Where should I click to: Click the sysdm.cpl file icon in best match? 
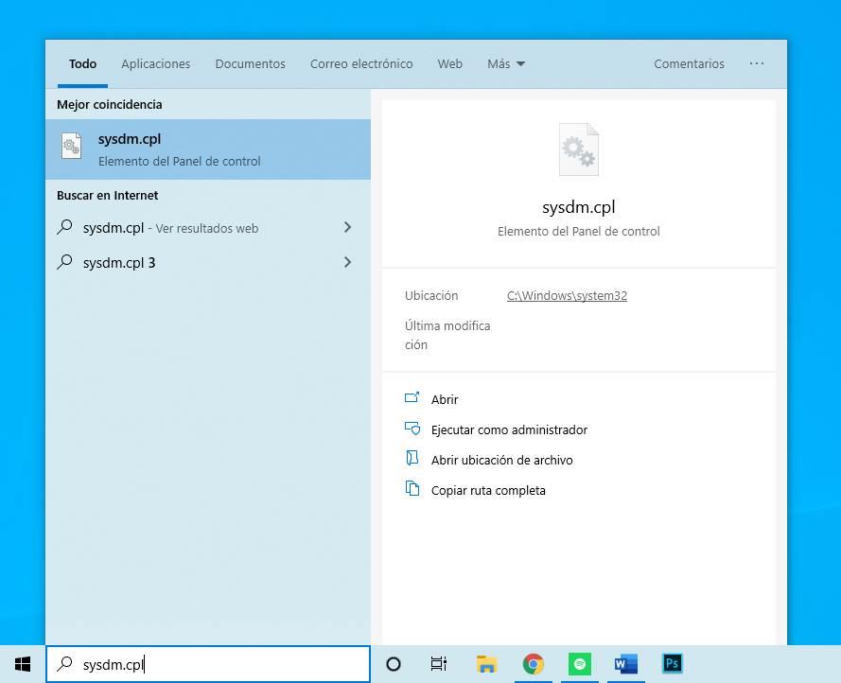[x=71, y=146]
